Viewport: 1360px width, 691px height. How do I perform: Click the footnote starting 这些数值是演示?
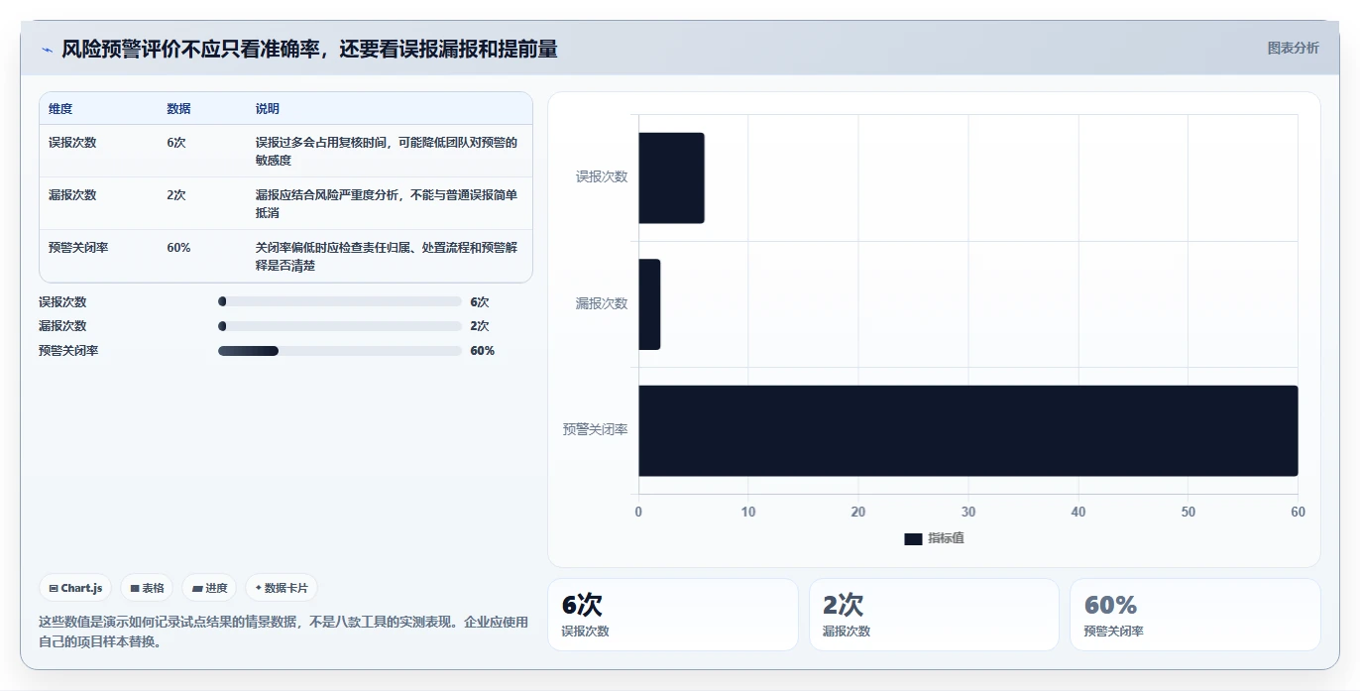click(283, 632)
